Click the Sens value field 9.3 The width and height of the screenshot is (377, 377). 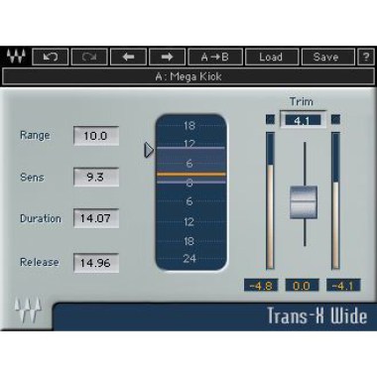click(96, 177)
